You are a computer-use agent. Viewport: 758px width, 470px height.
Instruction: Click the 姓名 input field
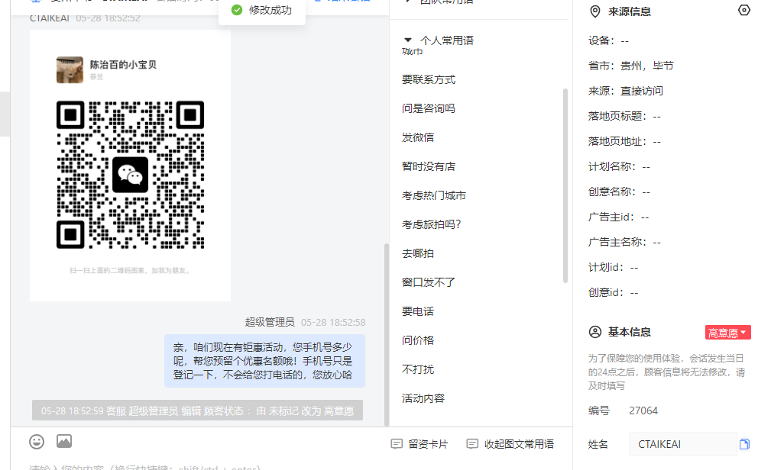682,444
